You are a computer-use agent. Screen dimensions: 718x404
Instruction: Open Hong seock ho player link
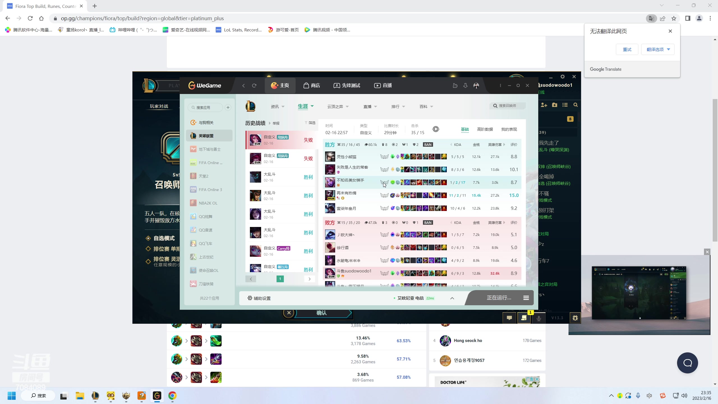(468, 341)
